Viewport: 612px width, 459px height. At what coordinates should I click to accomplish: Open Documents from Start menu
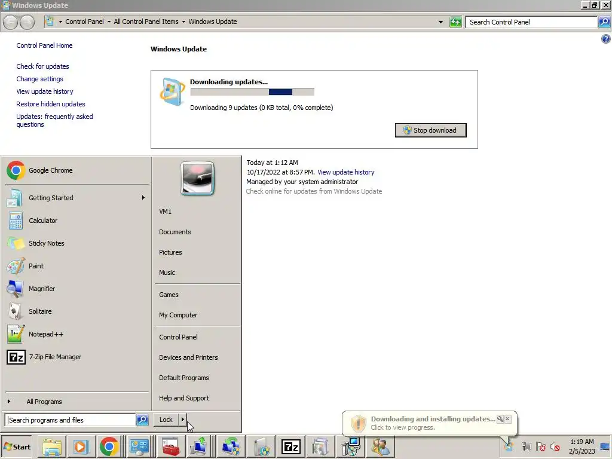point(197,232)
